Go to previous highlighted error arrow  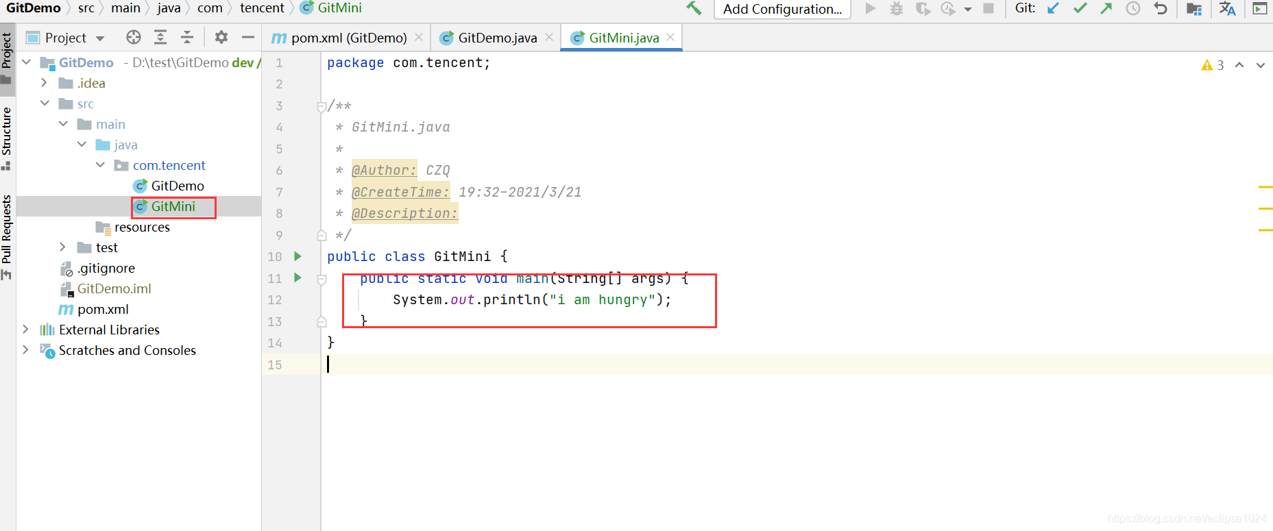click(1239, 65)
